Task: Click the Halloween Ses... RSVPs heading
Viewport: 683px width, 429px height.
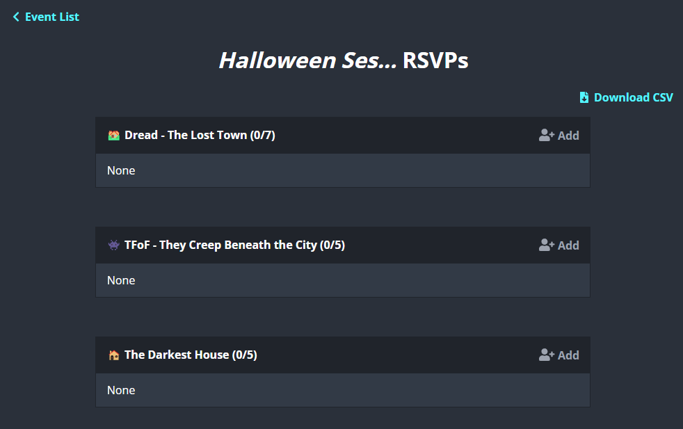Action: coord(343,60)
